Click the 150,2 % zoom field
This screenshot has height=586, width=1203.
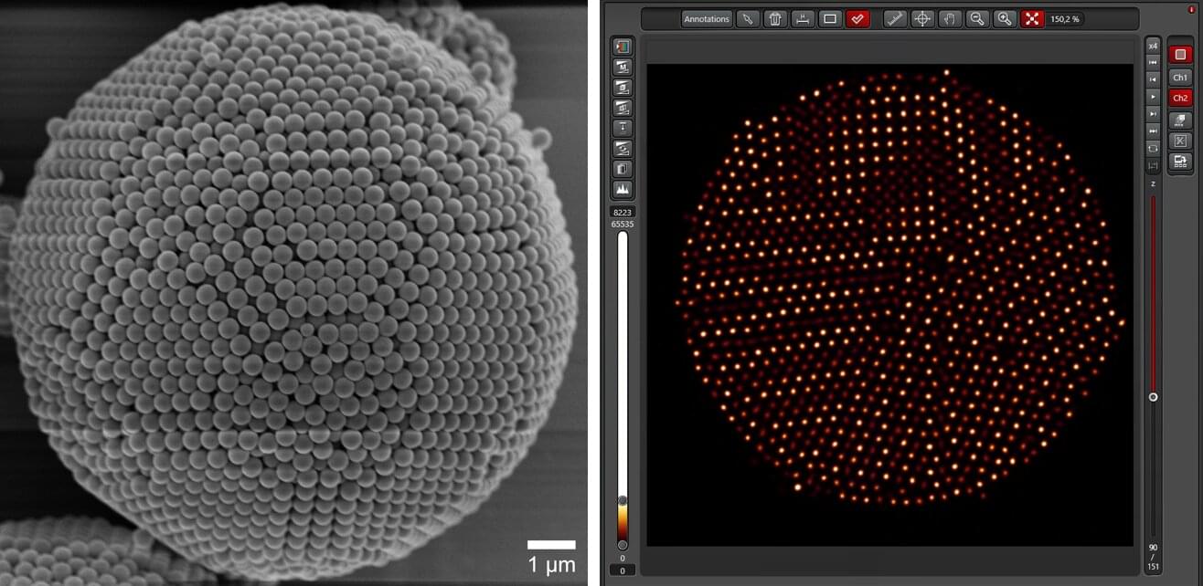pyautogui.click(x=1066, y=18)
